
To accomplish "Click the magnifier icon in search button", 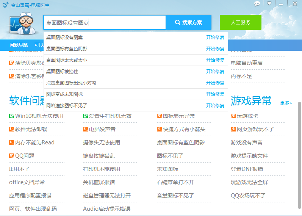I will tap(177, 22).
